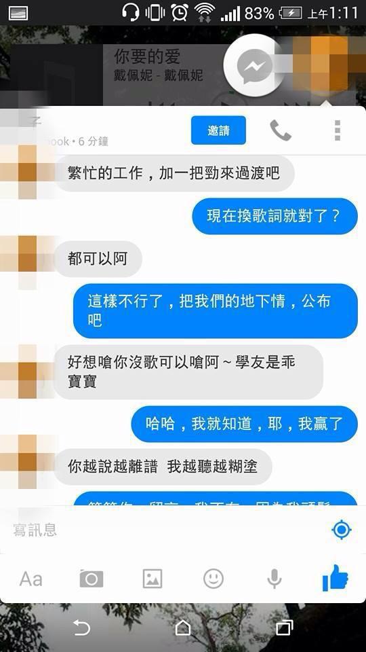Open the recent apps overview button

click(284, 628)
